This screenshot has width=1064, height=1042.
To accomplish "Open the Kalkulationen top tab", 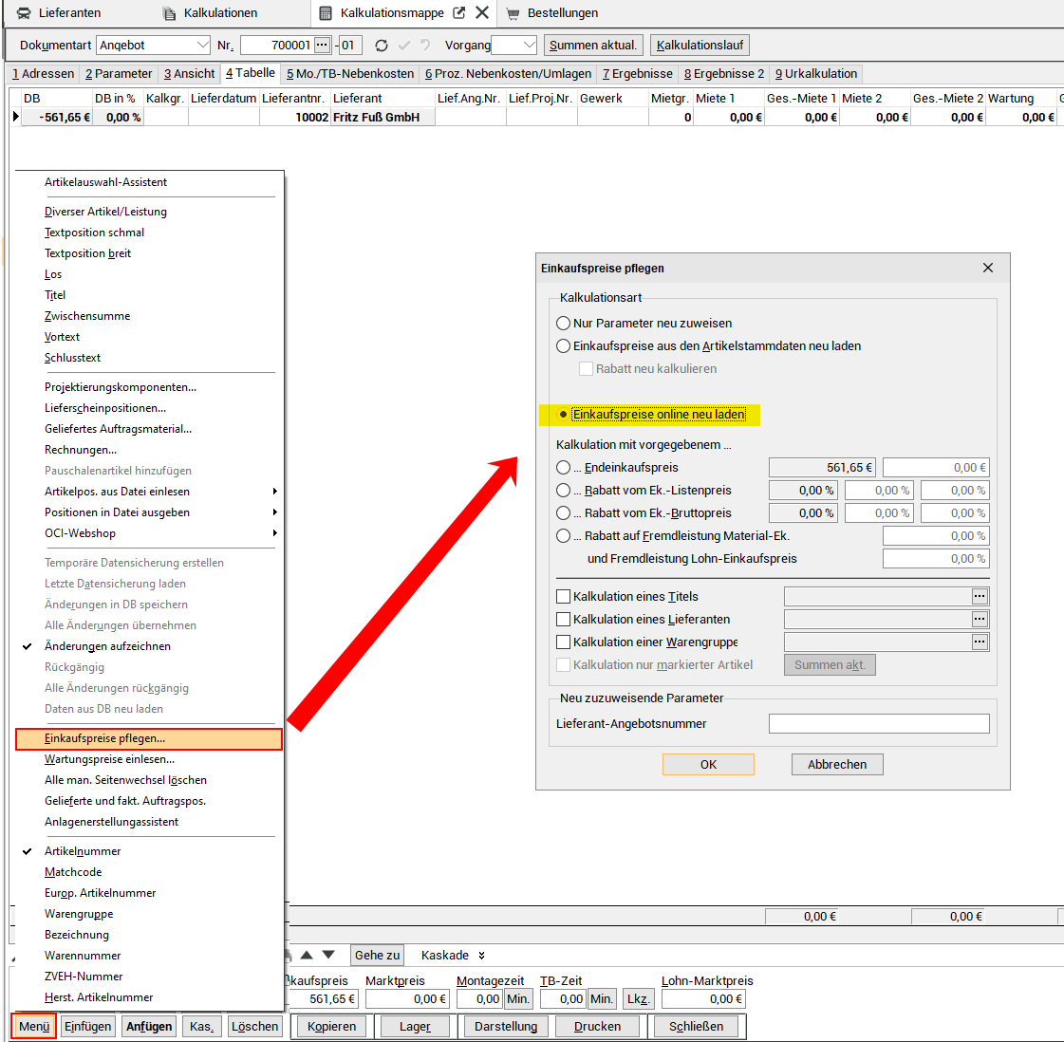I will [x=211, y=13].
